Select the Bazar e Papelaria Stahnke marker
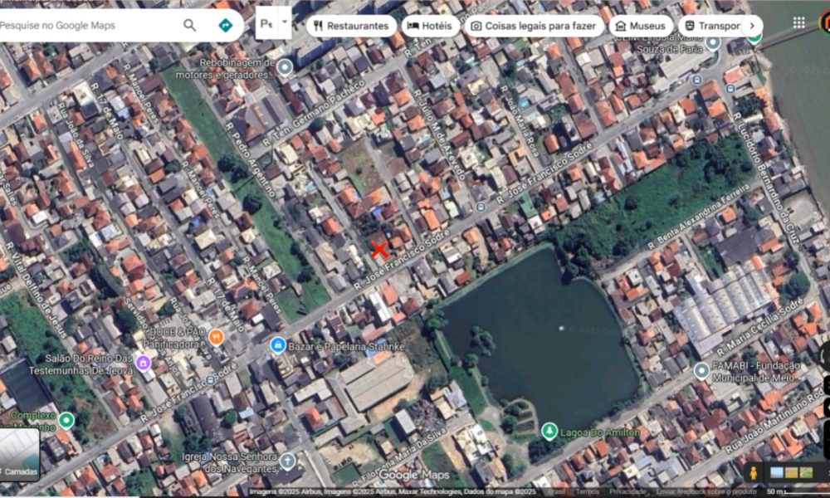830x498 pixels. (x=278, y=344)
